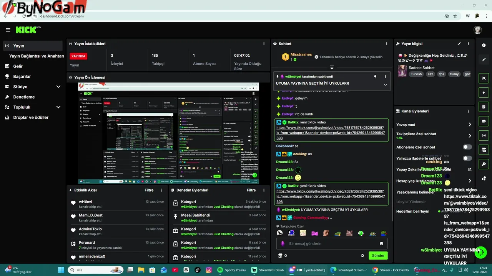Toggle the chat bubble widget icon in right rail
Screen dimensions: 492x276
point(484,121)
